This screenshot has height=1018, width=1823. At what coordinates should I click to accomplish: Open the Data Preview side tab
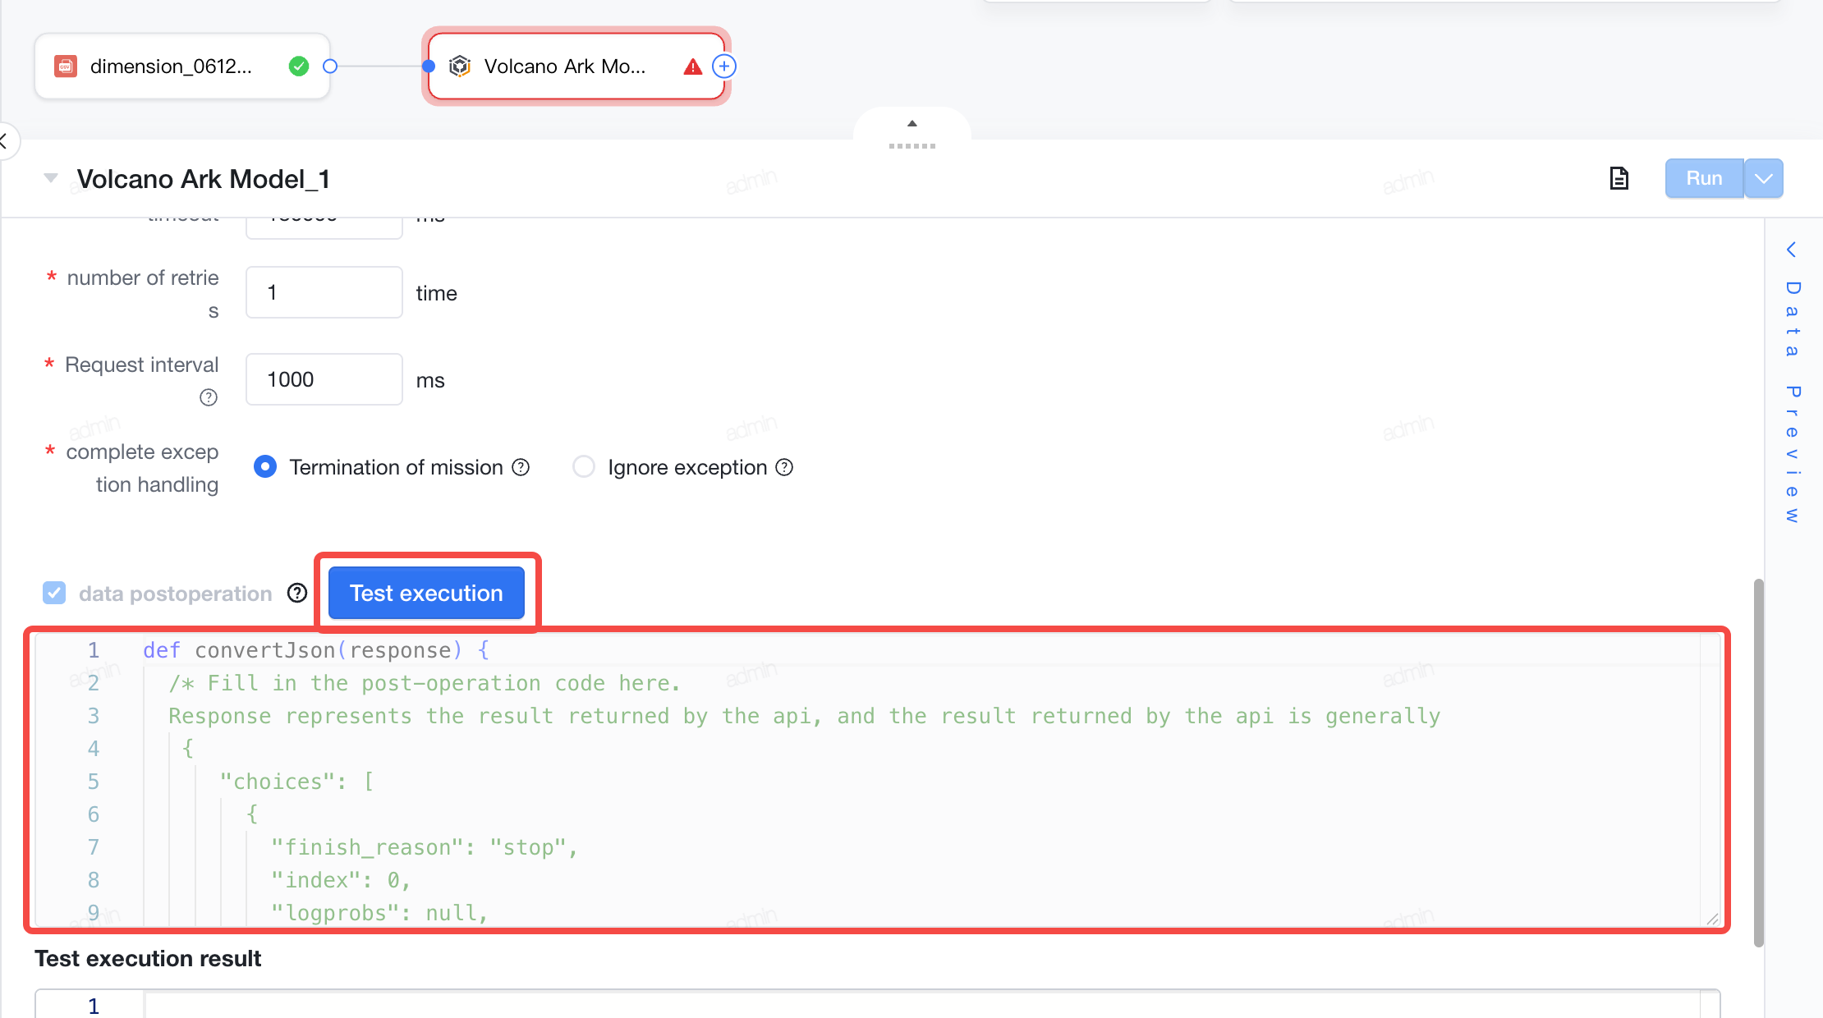point(1793,382)
